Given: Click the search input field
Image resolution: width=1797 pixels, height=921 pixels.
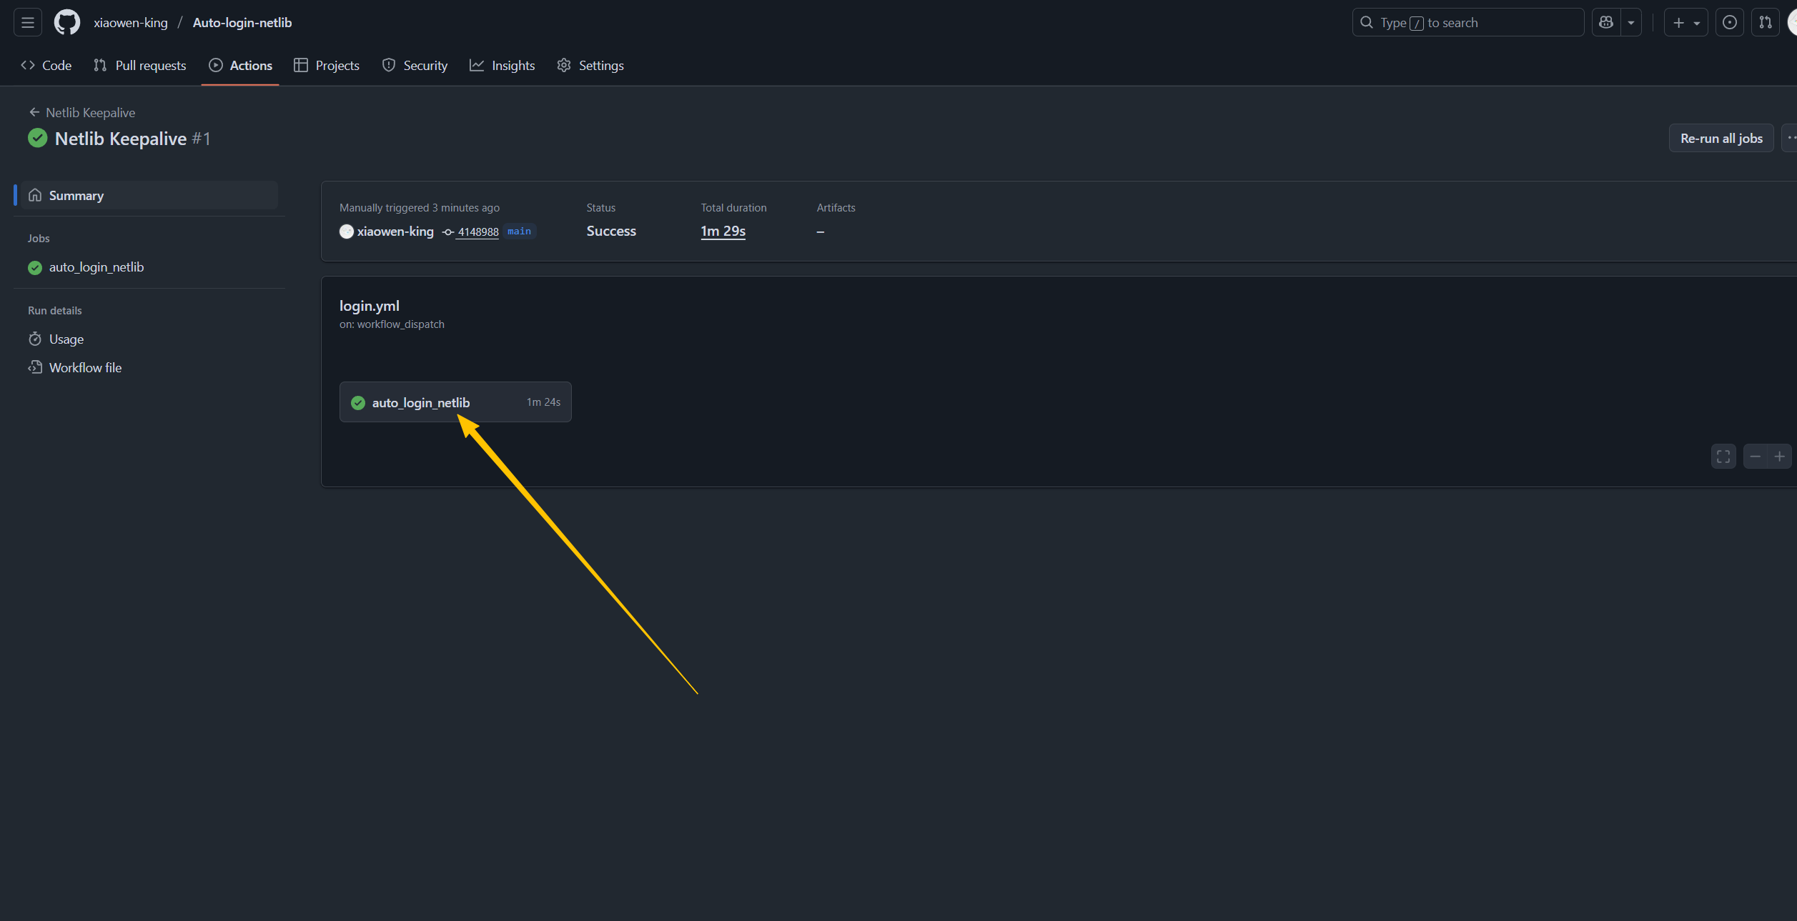Looking at the screenshot, I should [1467, 23].
